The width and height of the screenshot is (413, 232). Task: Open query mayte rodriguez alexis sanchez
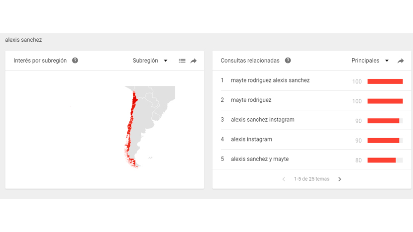(x=270, y=80)
